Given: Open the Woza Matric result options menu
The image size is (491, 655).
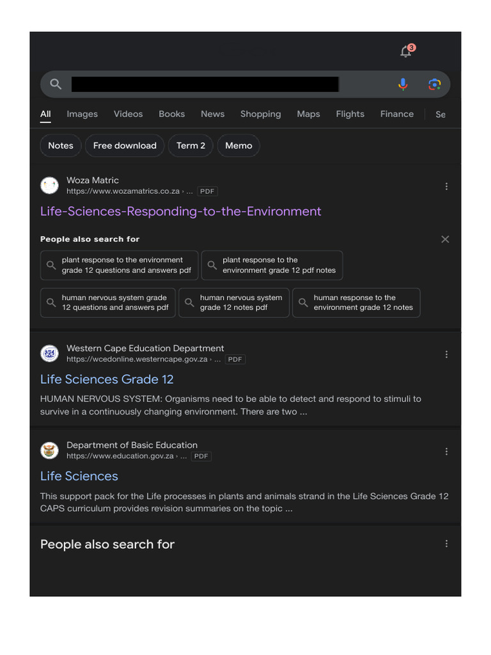Looking at the screenshot, I should click(x=446, y=186).
